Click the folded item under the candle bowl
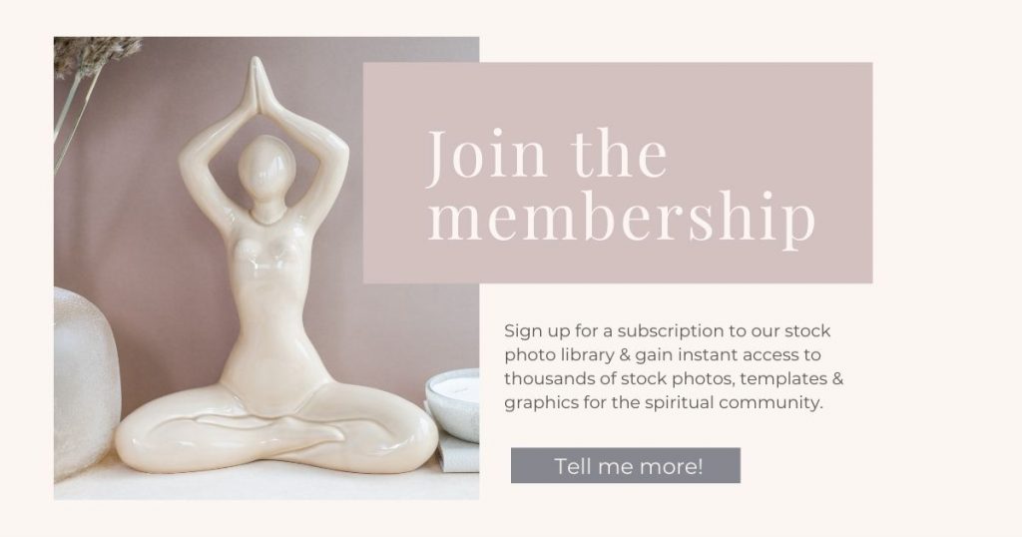 click(459, 455)
